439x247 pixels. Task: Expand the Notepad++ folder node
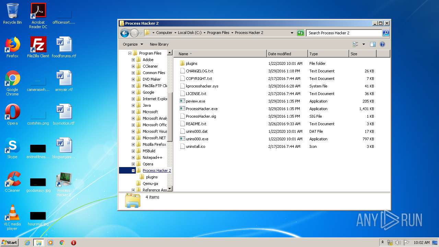133,157
